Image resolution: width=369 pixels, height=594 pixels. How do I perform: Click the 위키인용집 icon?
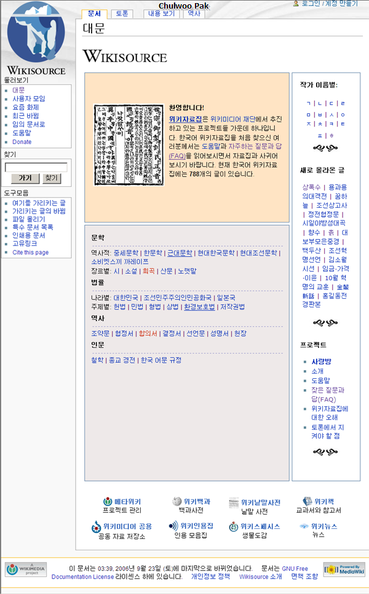coord(173,526)
